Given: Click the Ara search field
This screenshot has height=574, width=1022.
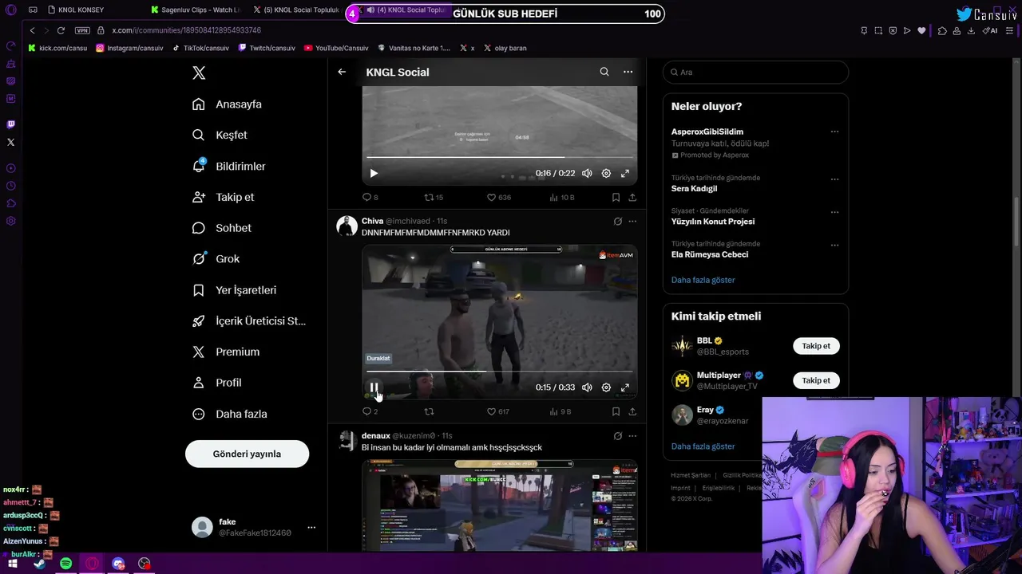Looking at the screenshot, I should coord(755,72).
